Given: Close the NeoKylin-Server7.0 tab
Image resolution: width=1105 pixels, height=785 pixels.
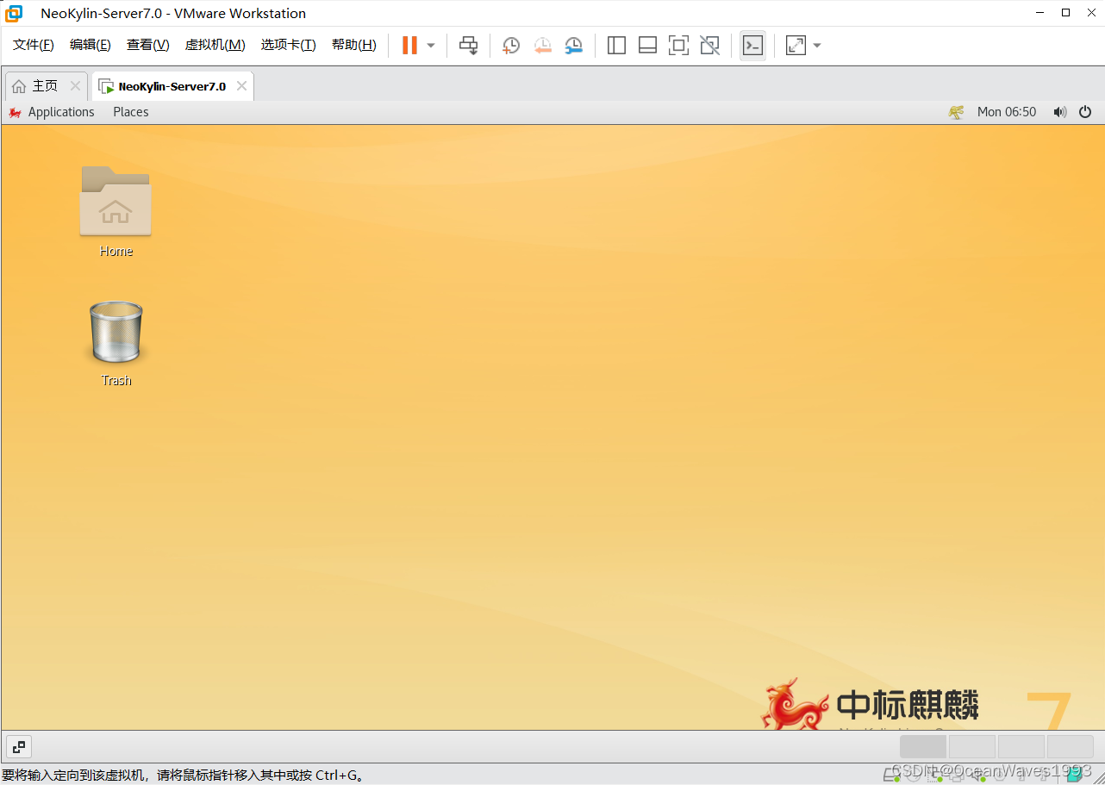Looking at the screenshot, I should (242, 86).
